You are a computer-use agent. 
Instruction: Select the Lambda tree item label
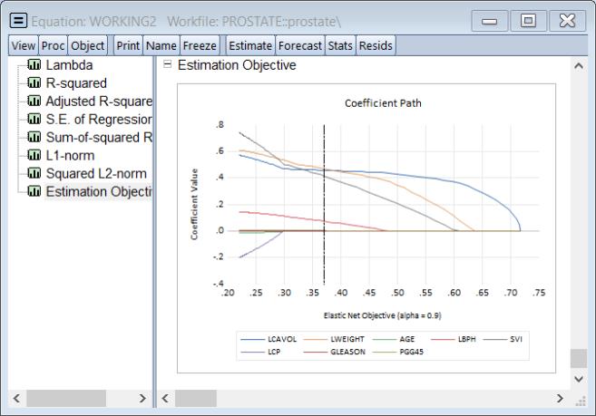(x=69, y=65)
